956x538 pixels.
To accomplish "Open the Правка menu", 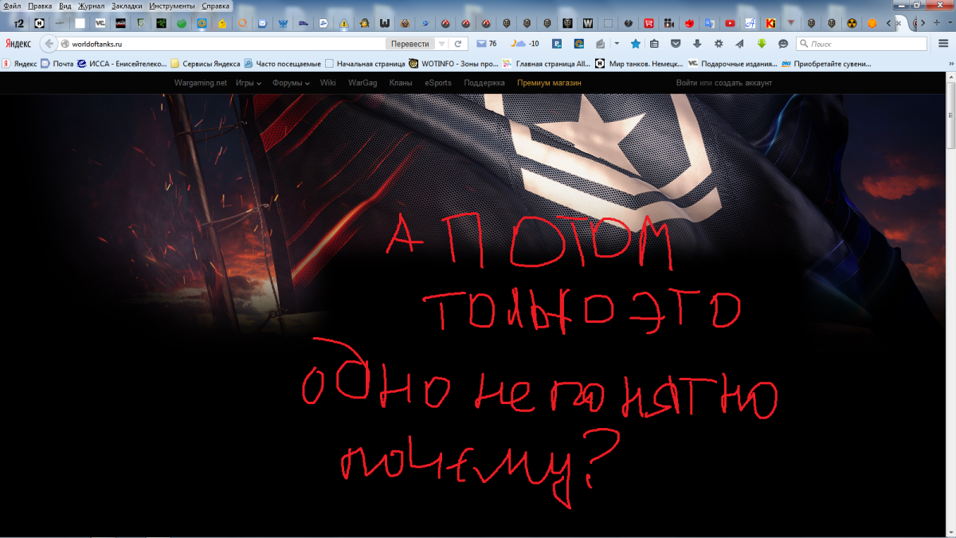I will (40, 6).
